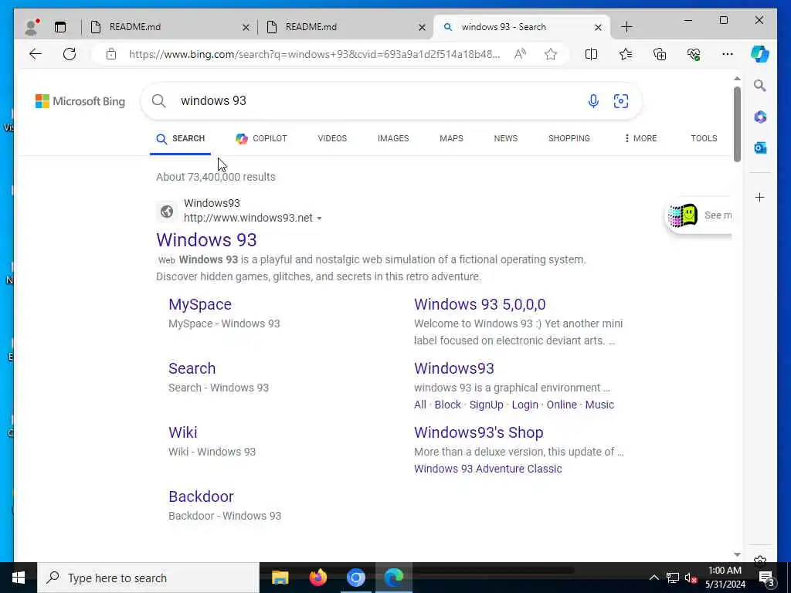791x593 pixels.
Task: Switch to Shopping results
Action: coord(569,139)
